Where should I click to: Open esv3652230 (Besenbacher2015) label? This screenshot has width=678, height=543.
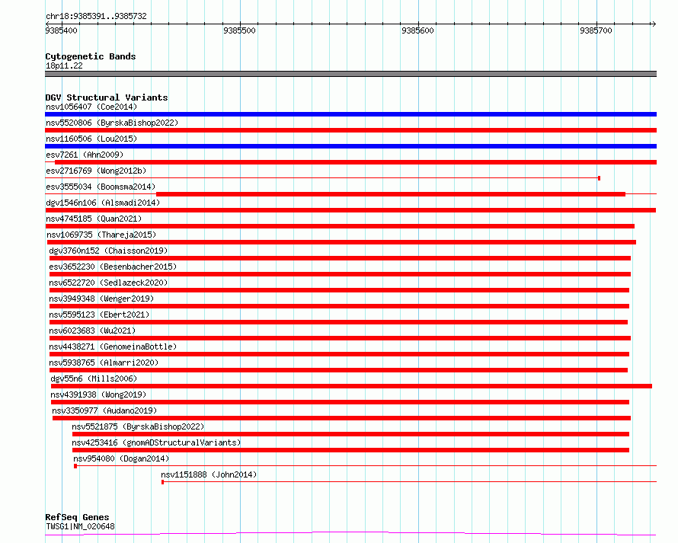(x=113, y=267)
